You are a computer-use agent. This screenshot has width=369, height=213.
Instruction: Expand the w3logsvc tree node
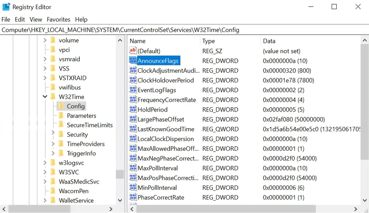pyautogui.click(x=45, y=162)
